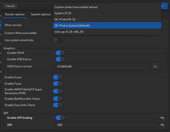The width and height of the screenshot is (170, 132).
Task: Select GE-Proton (Latest) (default) option
Action: pos(107,25)
